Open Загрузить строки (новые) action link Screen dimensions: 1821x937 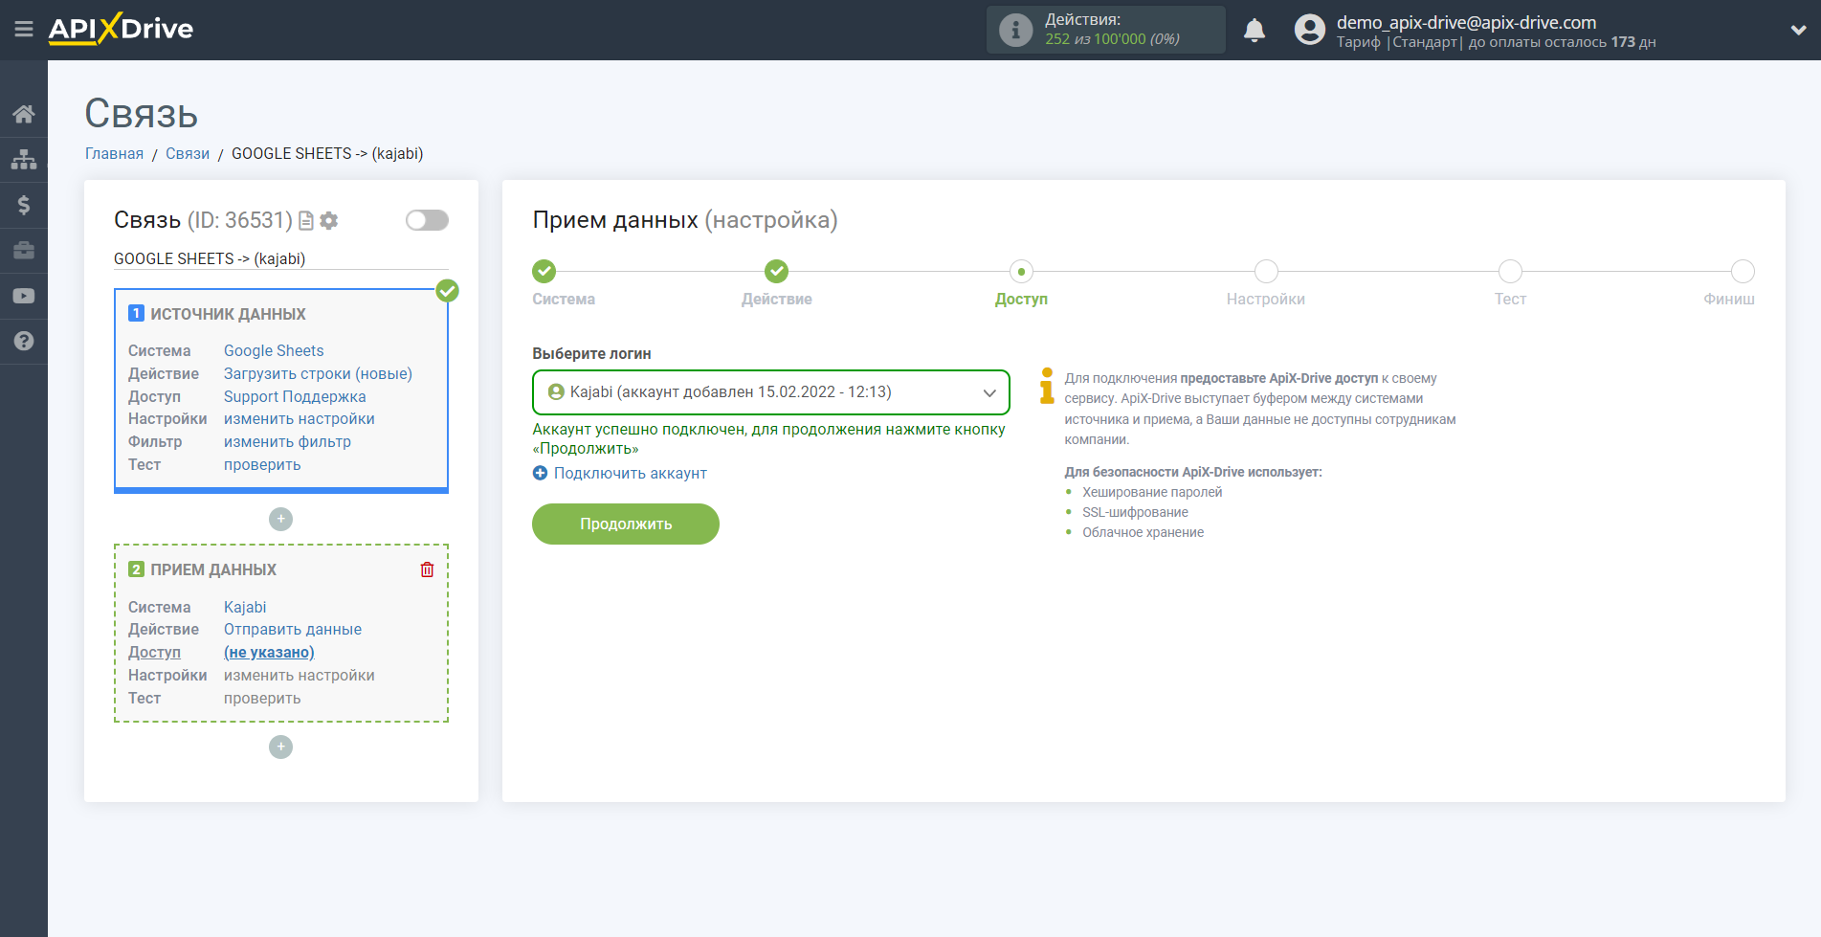318,373
